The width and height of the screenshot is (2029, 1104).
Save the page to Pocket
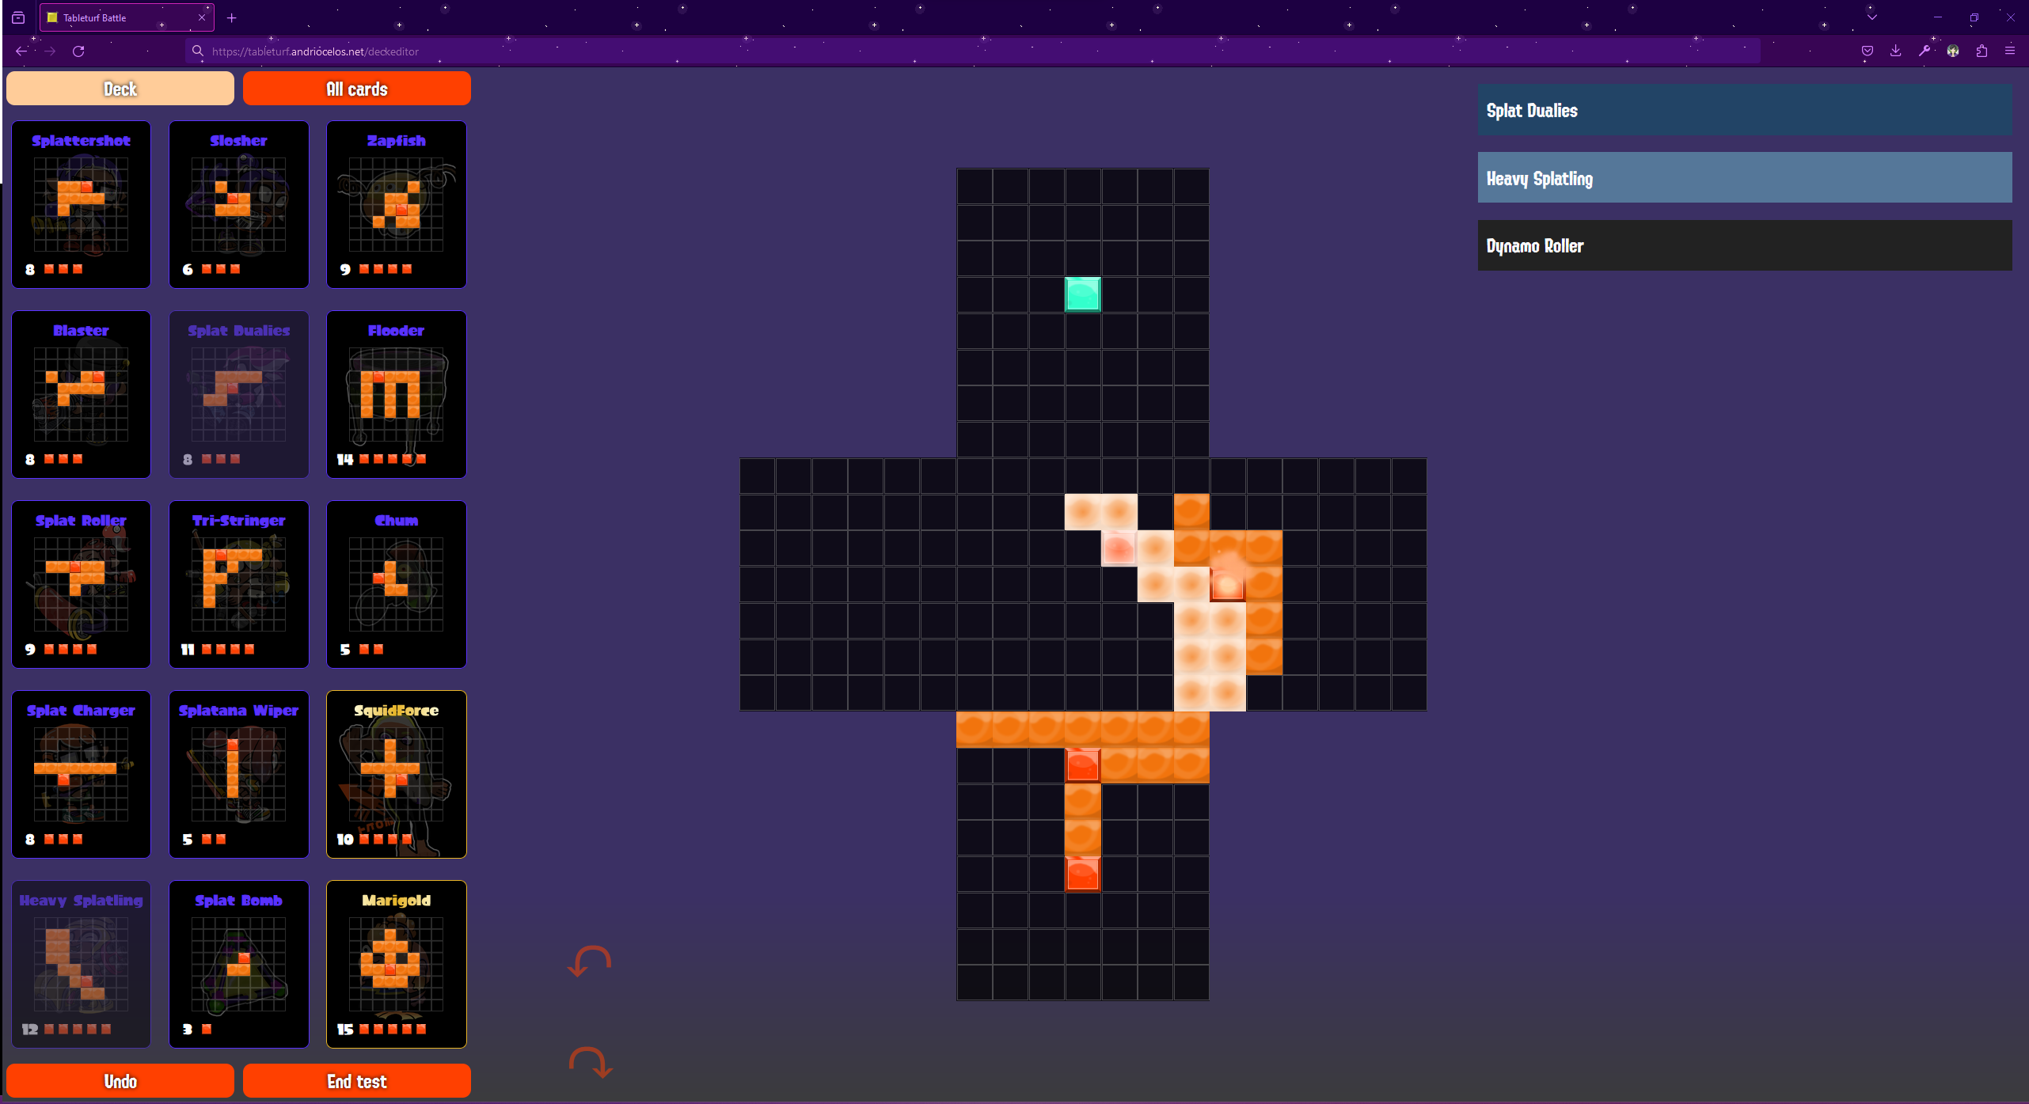1866,51
